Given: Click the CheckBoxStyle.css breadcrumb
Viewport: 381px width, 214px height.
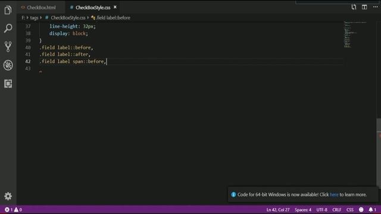Looking at the screenshot, I should 68,18.
